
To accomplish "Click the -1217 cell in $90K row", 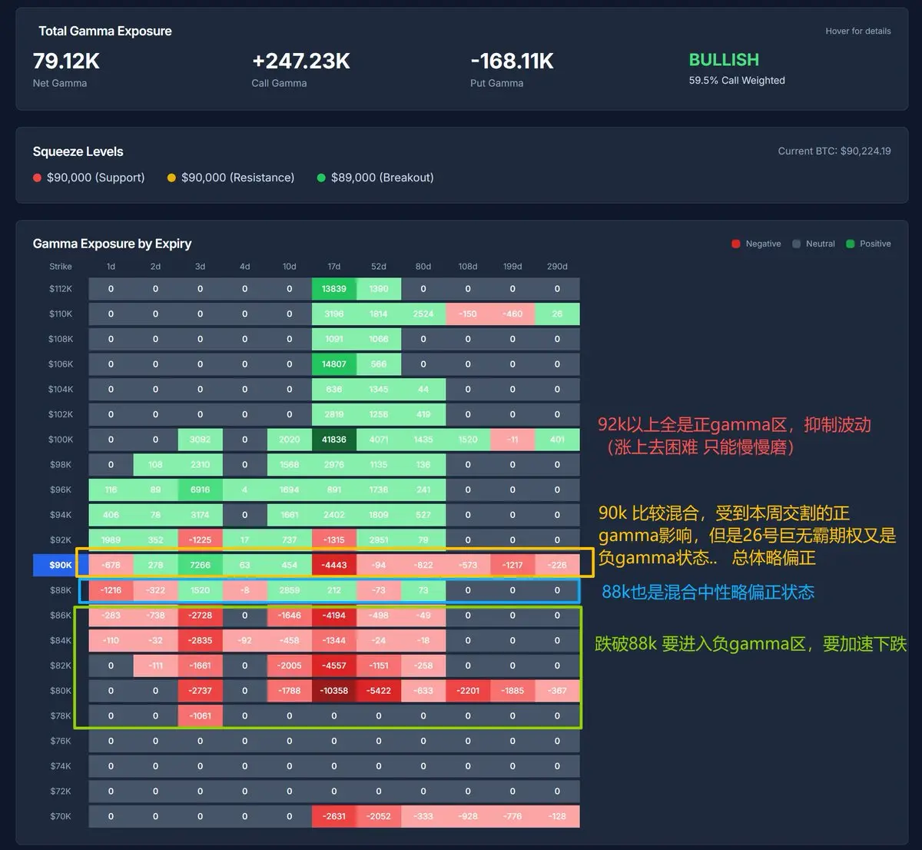I will pyautogui.click(x=512, y=565).
